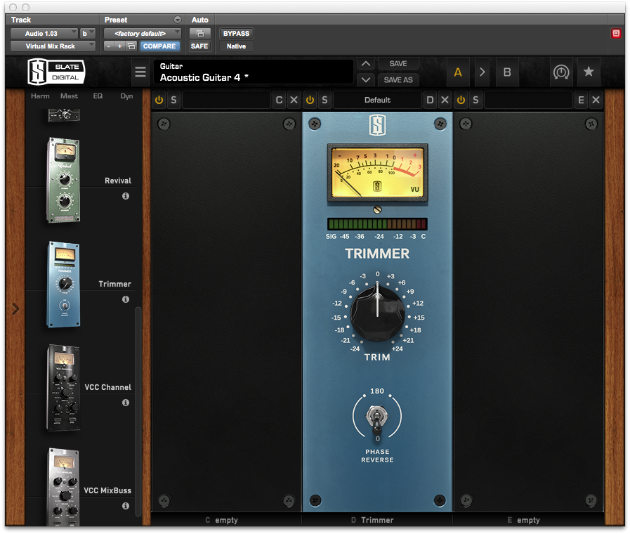Flip the Phase Reverse toggle switch
This screenshot has width=630, height=534.
[377, 419]
